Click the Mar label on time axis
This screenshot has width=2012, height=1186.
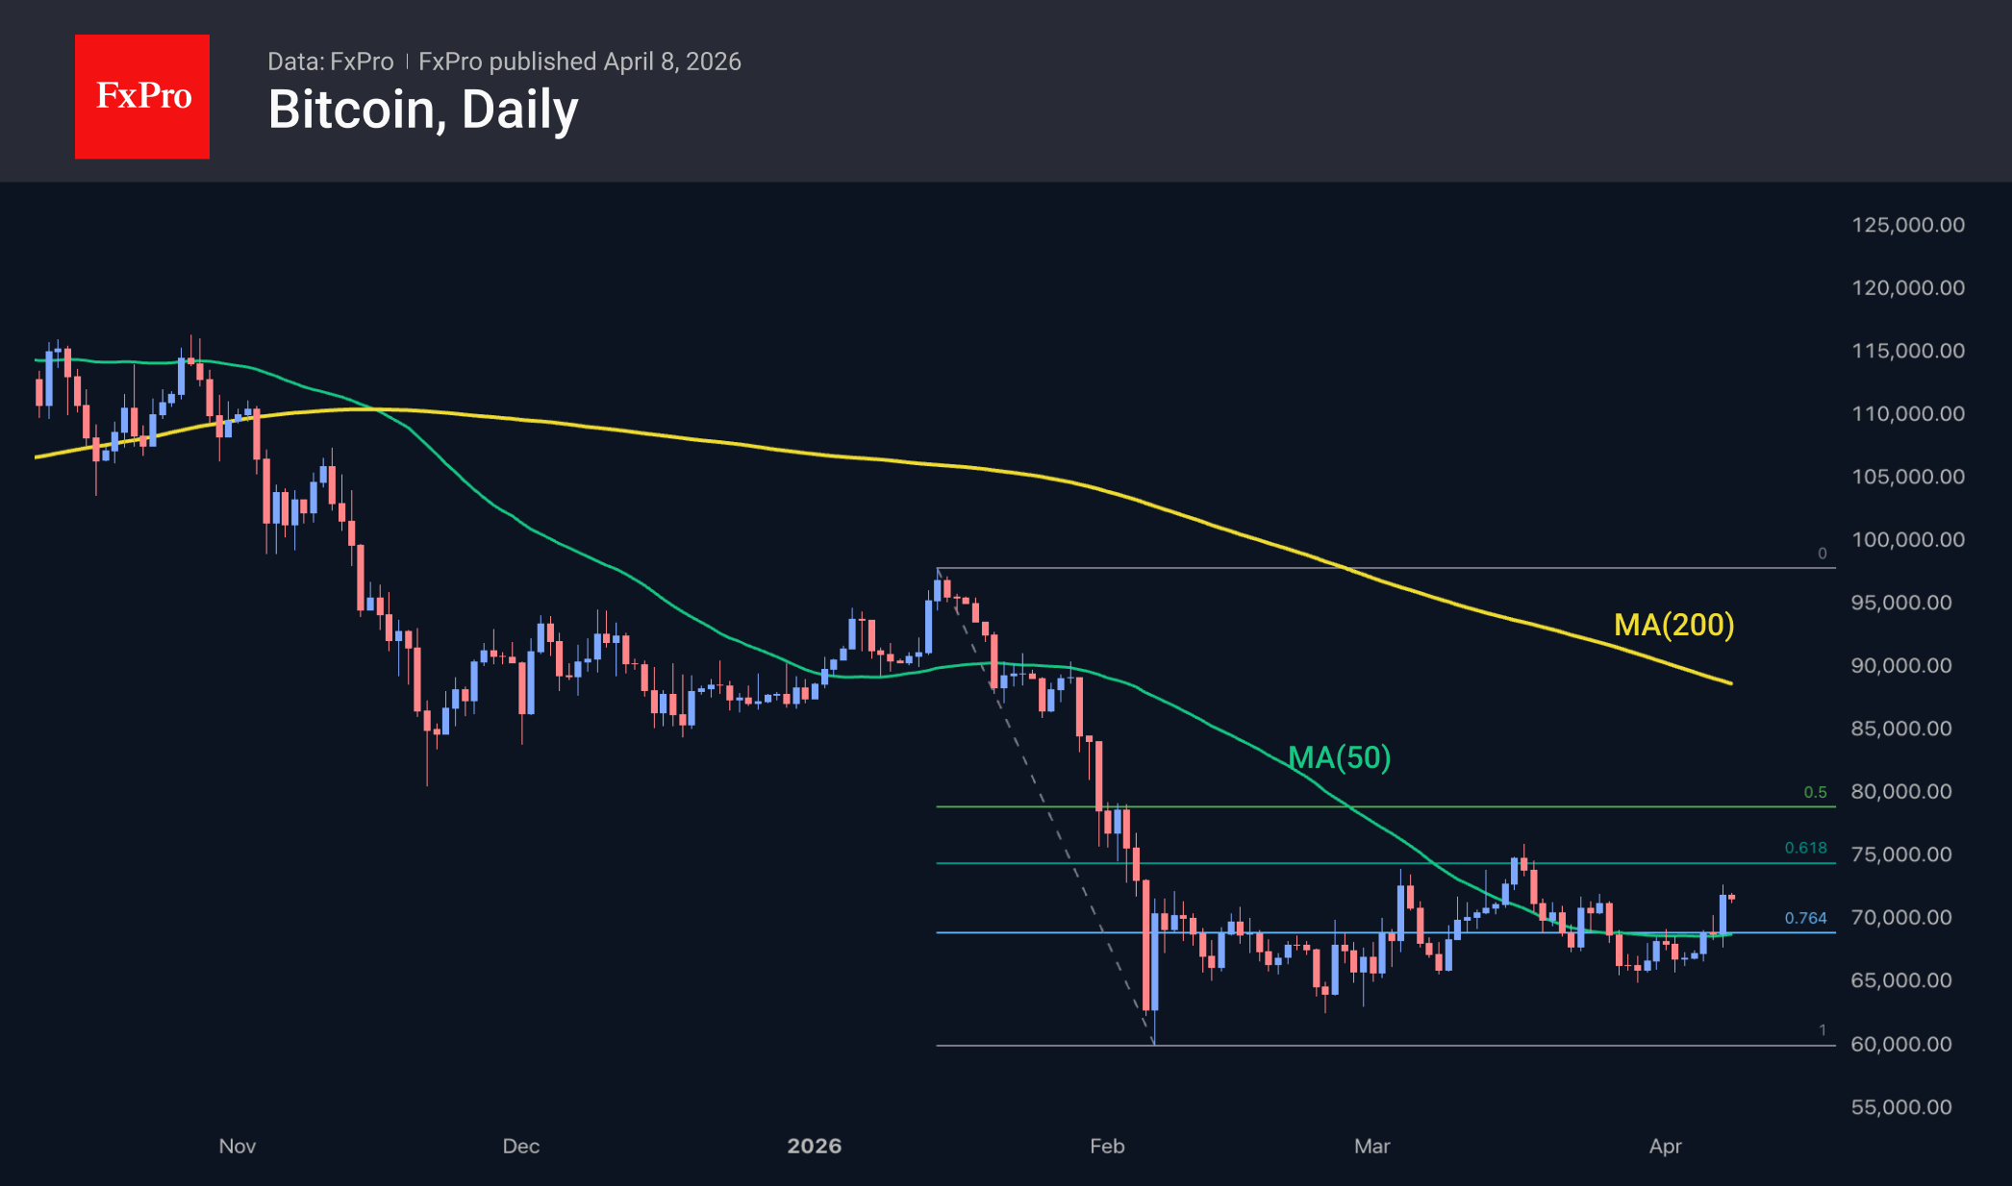click(x=1371, y=1146)
